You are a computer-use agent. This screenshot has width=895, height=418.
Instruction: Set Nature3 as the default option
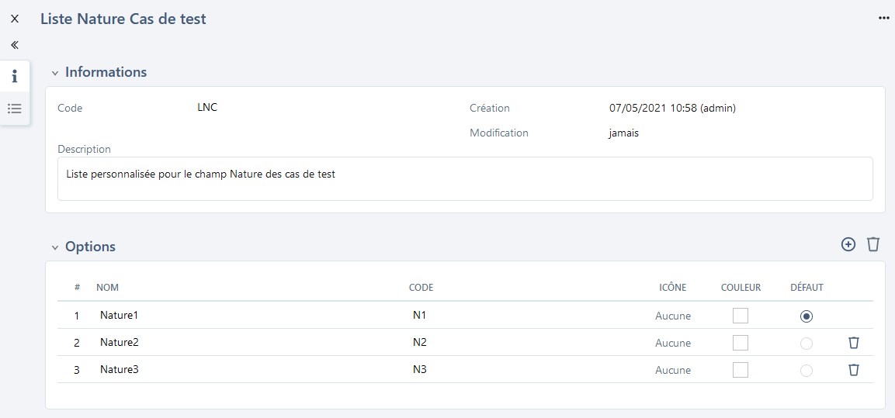tap(807, 371)
